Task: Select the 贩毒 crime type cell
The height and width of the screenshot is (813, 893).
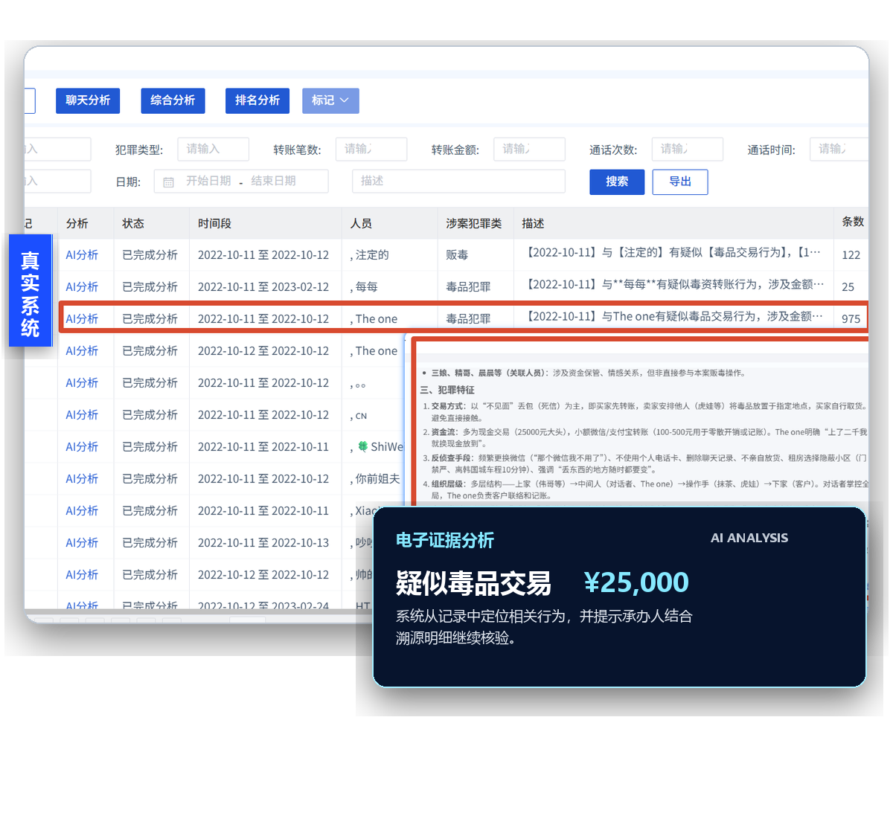Action: [x=457, y=254]
